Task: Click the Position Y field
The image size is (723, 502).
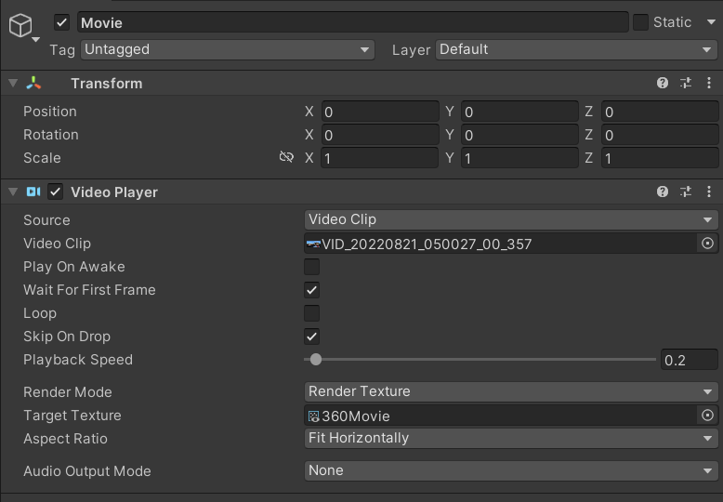Action: pos(519,112)
